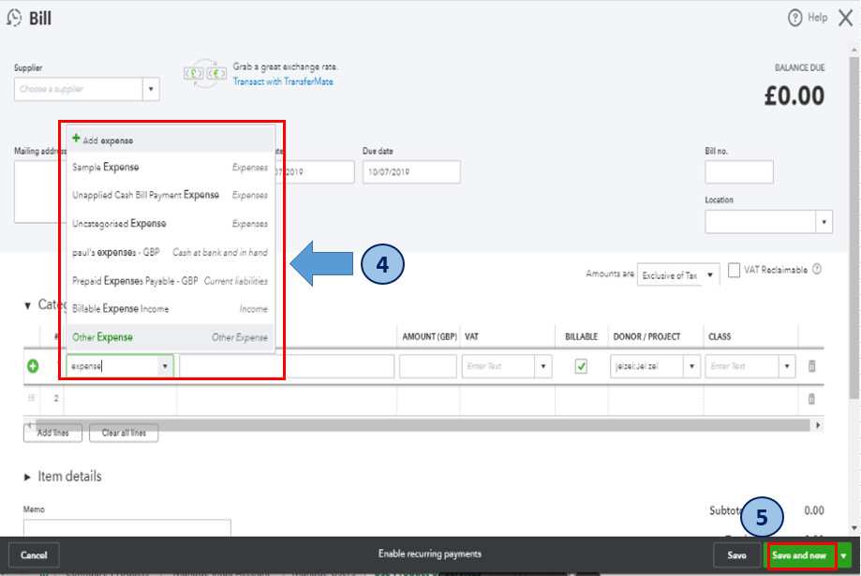Open Save and new arrow dropdown

(x=843, y=555)
